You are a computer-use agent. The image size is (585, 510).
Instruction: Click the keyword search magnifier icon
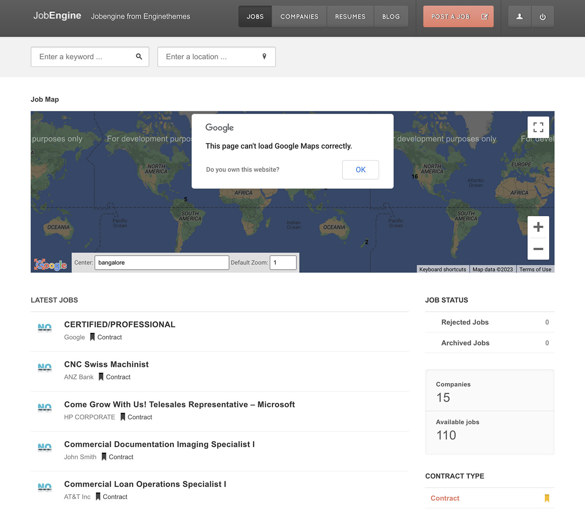point(139,56)
